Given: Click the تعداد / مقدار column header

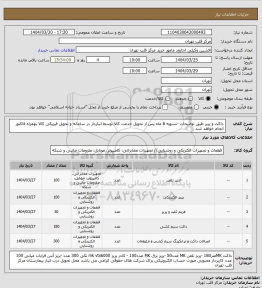Looking at the screenshot, I should pyautogui.click(x=56, y=165).
